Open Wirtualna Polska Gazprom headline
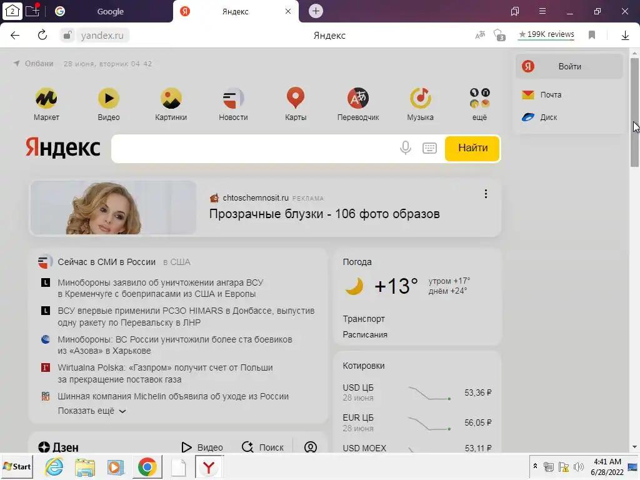 pos(165,374)
